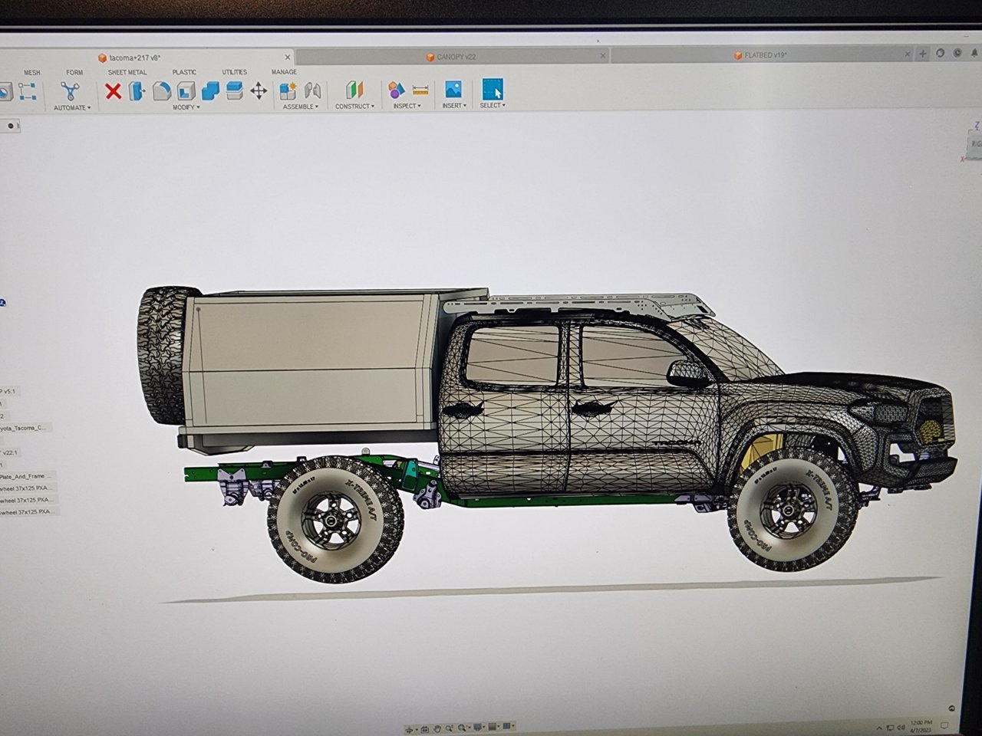The image size is (982, 736).
Task: Close the CANOPY v22 tab
Action: [603, 56]
